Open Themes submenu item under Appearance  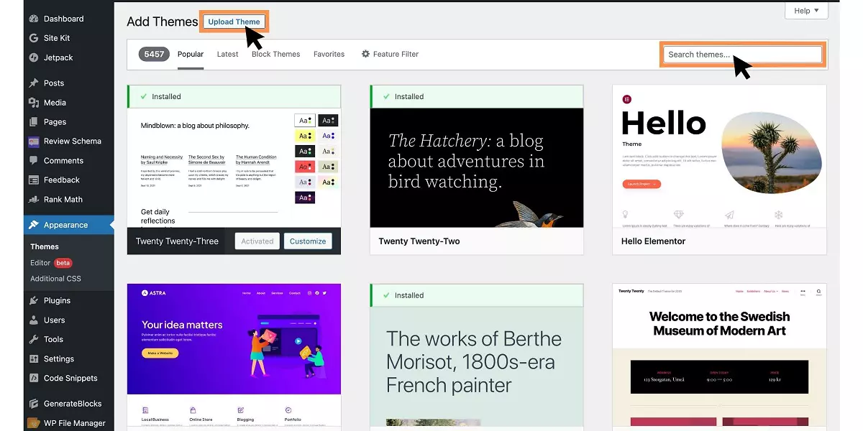click(45, 246)
